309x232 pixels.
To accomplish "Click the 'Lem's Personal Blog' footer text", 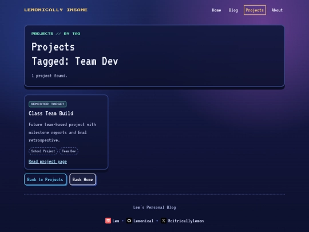I will [154, 207].
